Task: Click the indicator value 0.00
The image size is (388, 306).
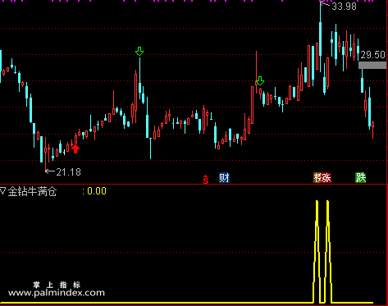Action: (97, 191)
